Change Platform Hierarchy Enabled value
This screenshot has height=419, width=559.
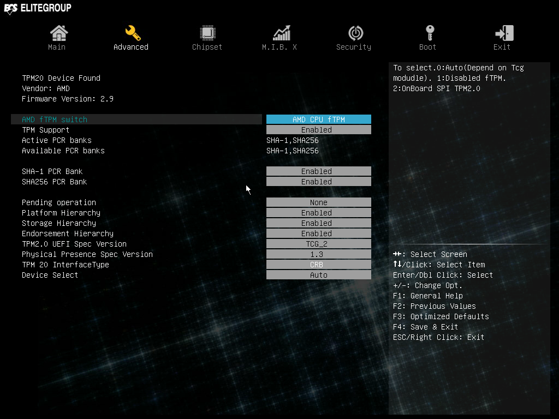click(319, 213)
